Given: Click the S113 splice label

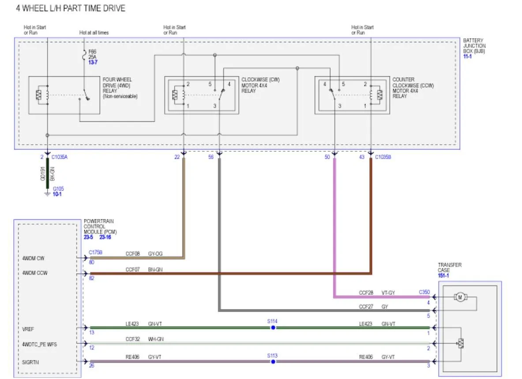Looking at the screenshot, I should coord(272,355).
